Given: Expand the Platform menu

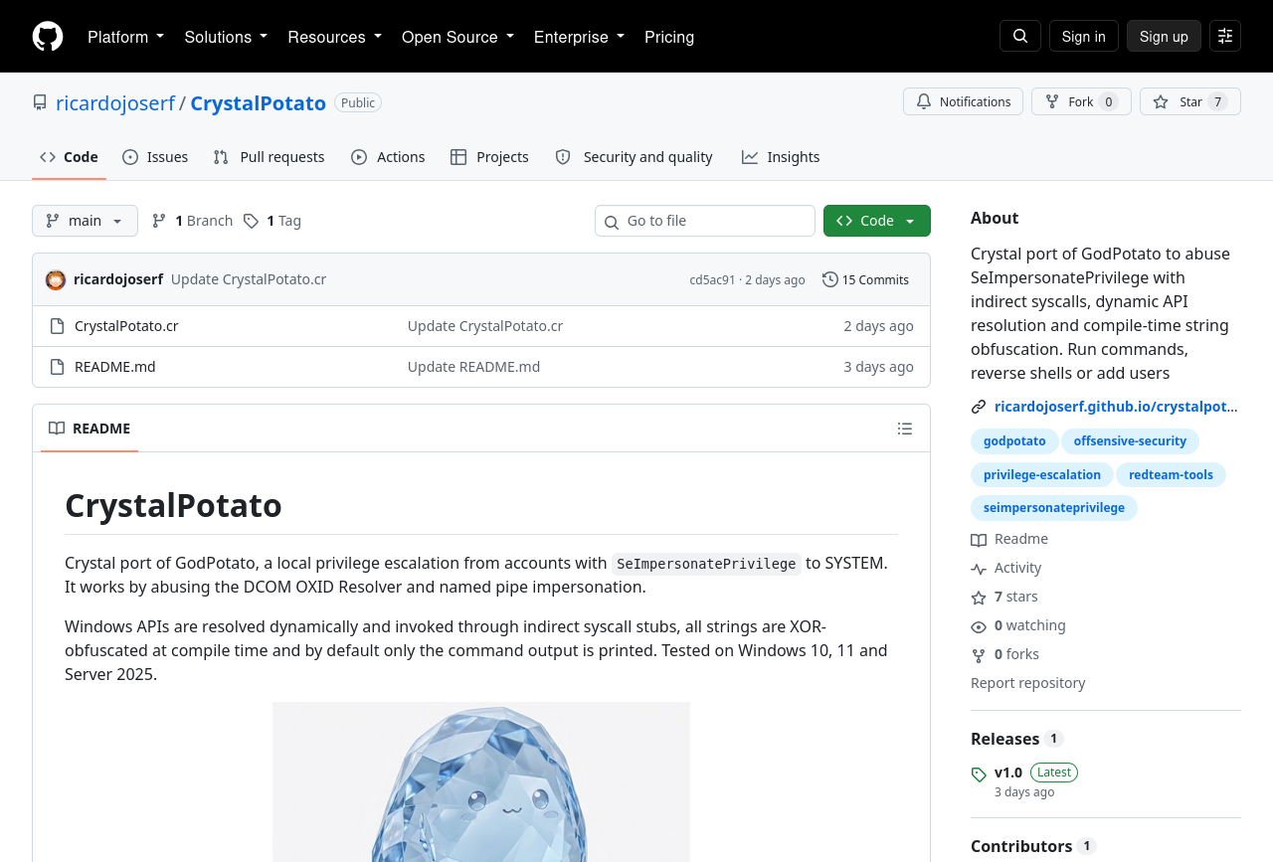Looking at the screenshot, I should point(126,37).
